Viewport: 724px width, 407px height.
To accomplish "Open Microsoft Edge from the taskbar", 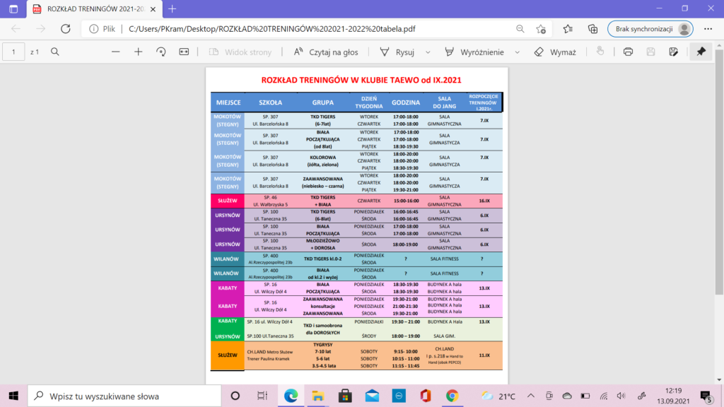I will [x=291, y=396].
